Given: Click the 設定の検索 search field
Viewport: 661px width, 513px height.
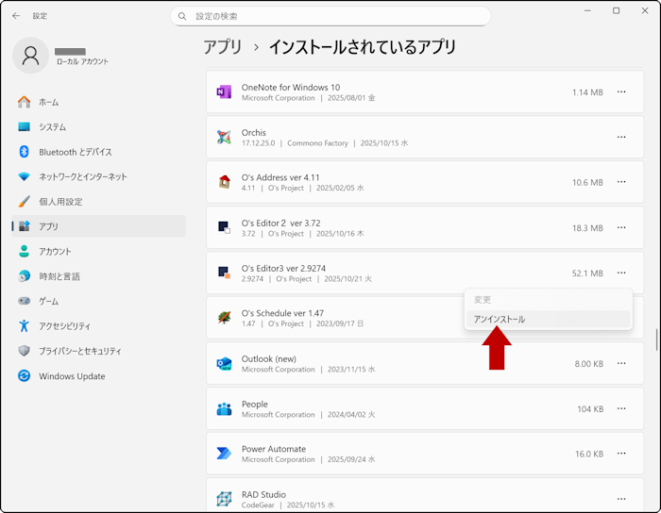Looking at the screenshot, I should 330,16.
